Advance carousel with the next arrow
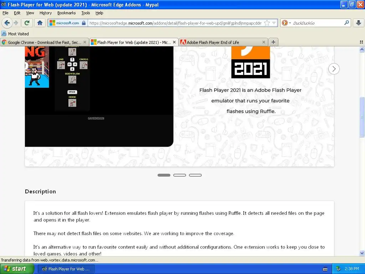Image resolution: width=365 pixels, height=274 pixels. tap(334, 69)
